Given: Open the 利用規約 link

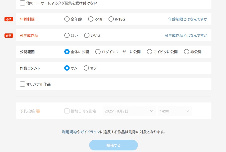Looking at the screenshot, I should tap(69, 132).
